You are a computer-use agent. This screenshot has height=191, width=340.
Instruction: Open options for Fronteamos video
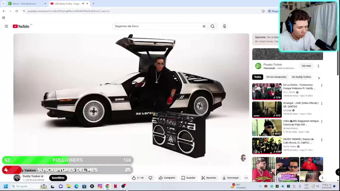click(x=321, y=85)
